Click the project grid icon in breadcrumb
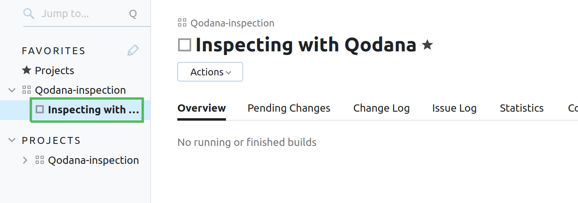The width and height of the screenshot is (578, 203). point(182,23)
